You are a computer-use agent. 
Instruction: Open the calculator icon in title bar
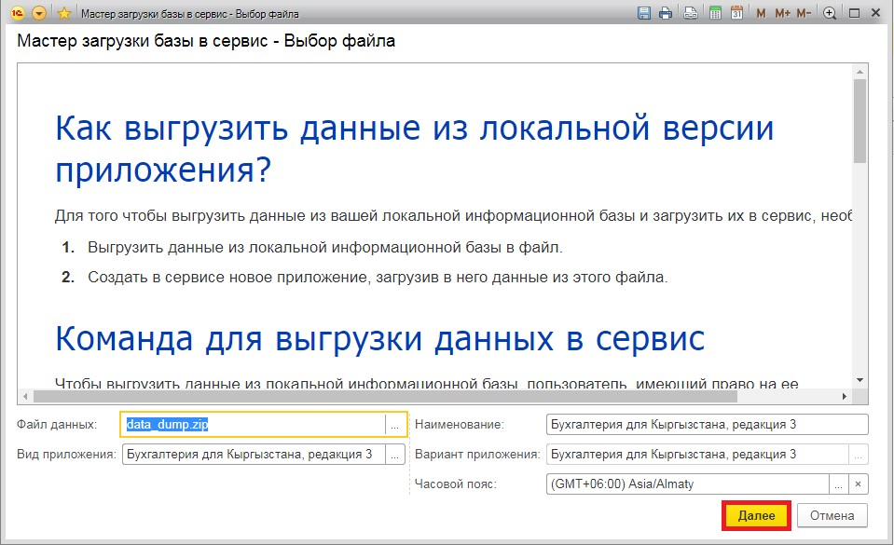point(715,13)
